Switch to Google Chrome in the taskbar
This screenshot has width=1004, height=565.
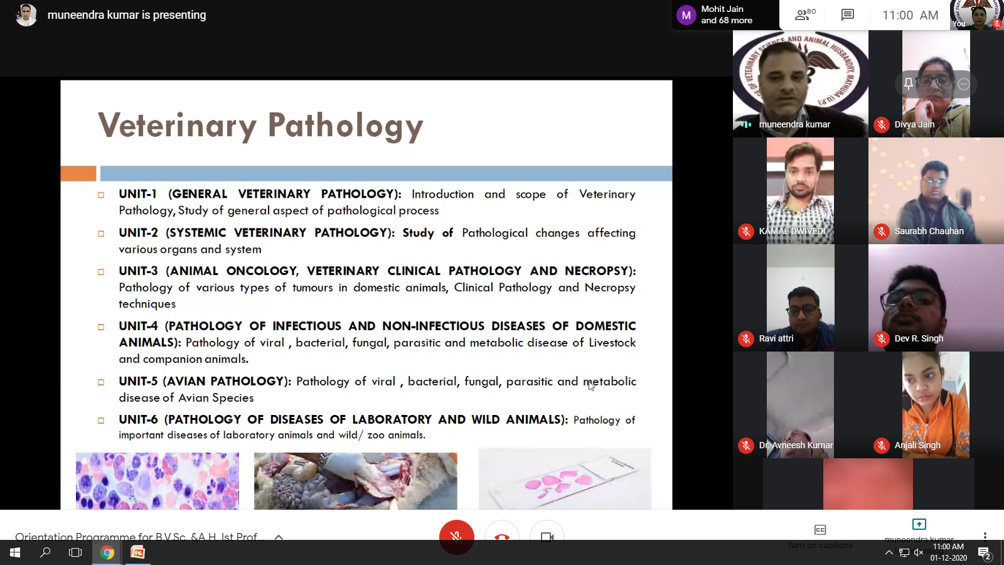click(x=107, y=552)
